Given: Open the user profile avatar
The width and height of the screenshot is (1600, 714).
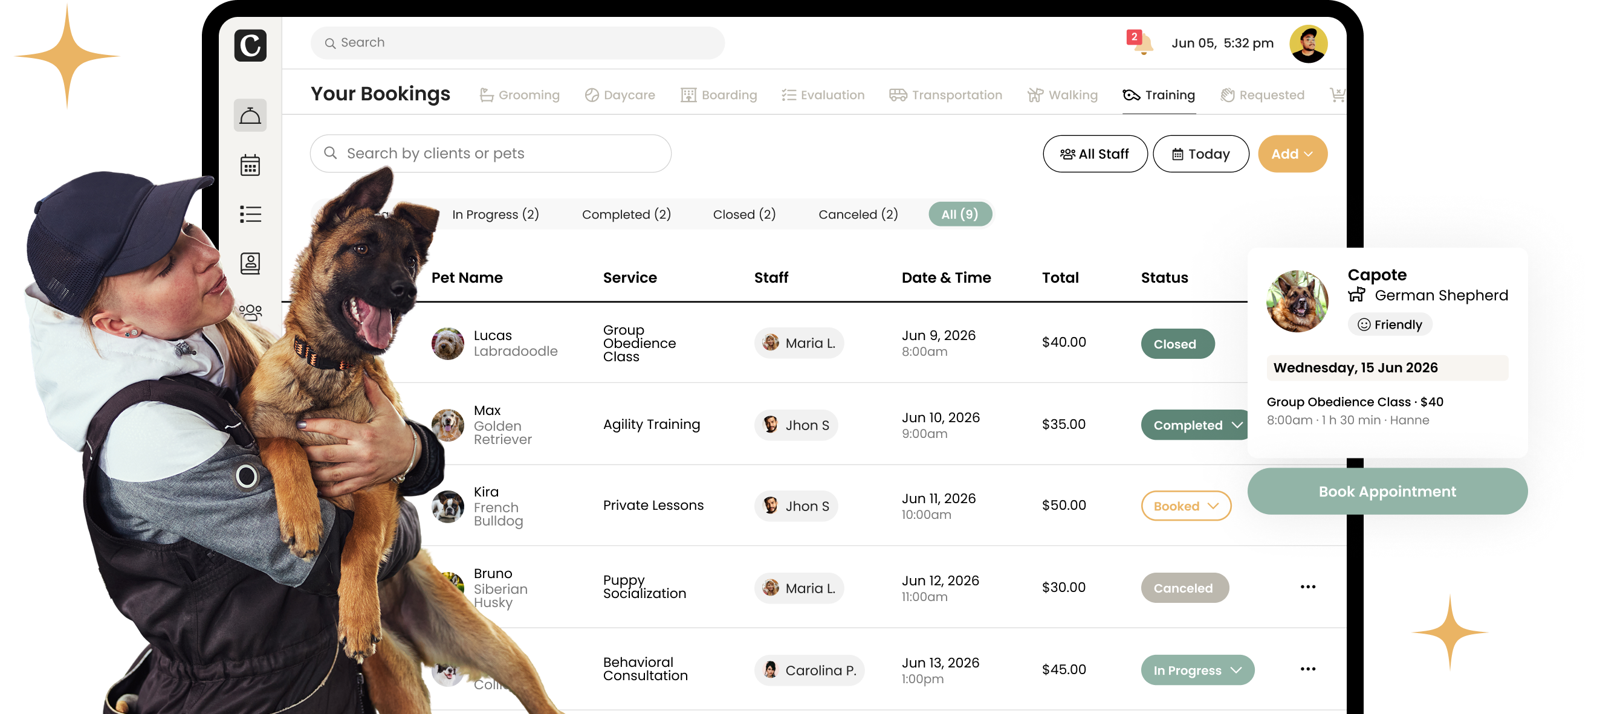Looking at the screenshot, I should tap(1308, 43).
